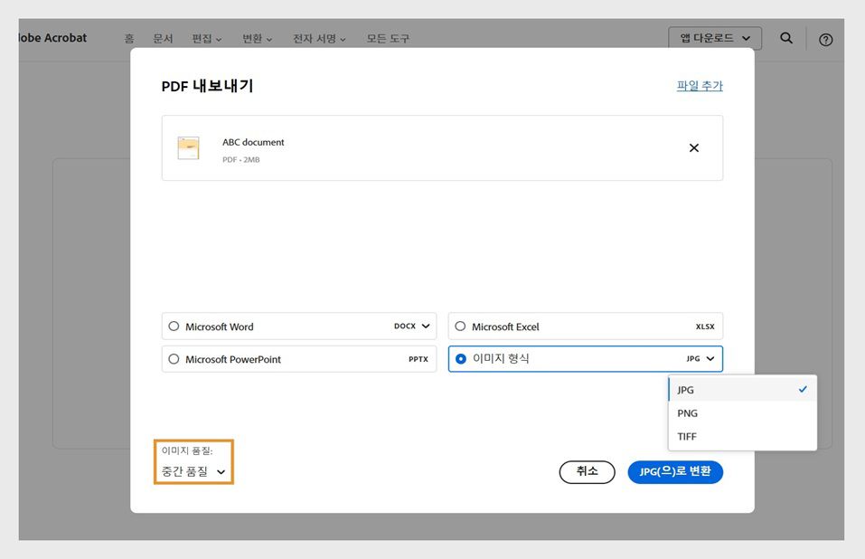Click the ABC document file thumbnail icon

click(x=188, y=147)
